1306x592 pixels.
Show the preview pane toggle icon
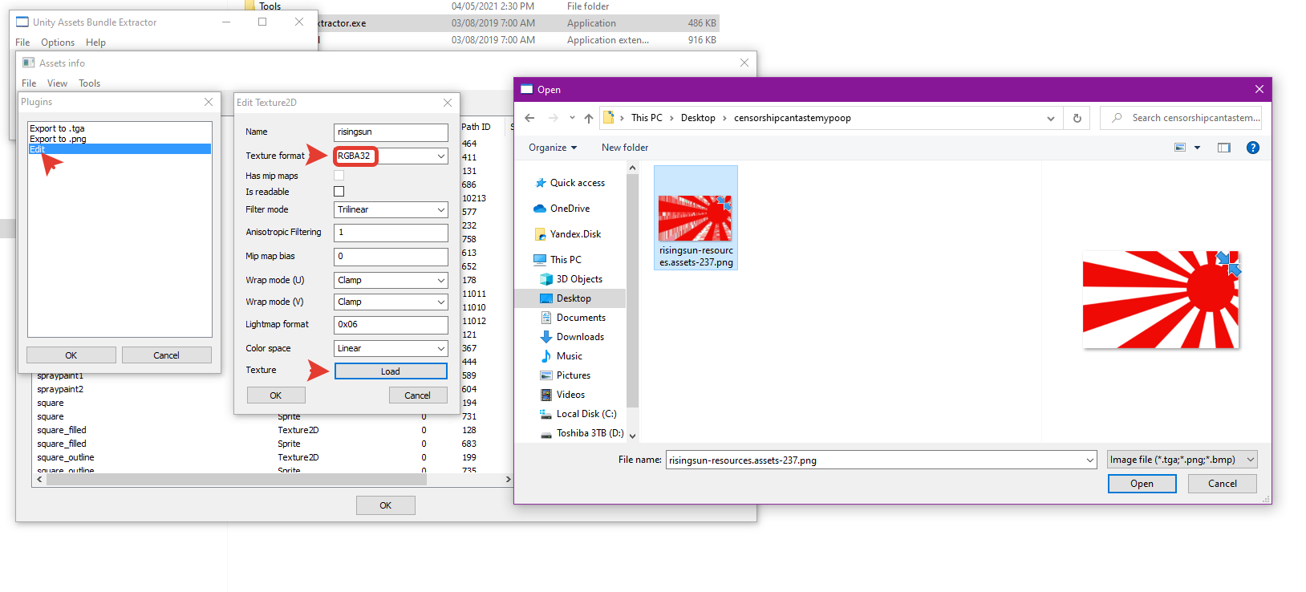(x=1224, y=148)
